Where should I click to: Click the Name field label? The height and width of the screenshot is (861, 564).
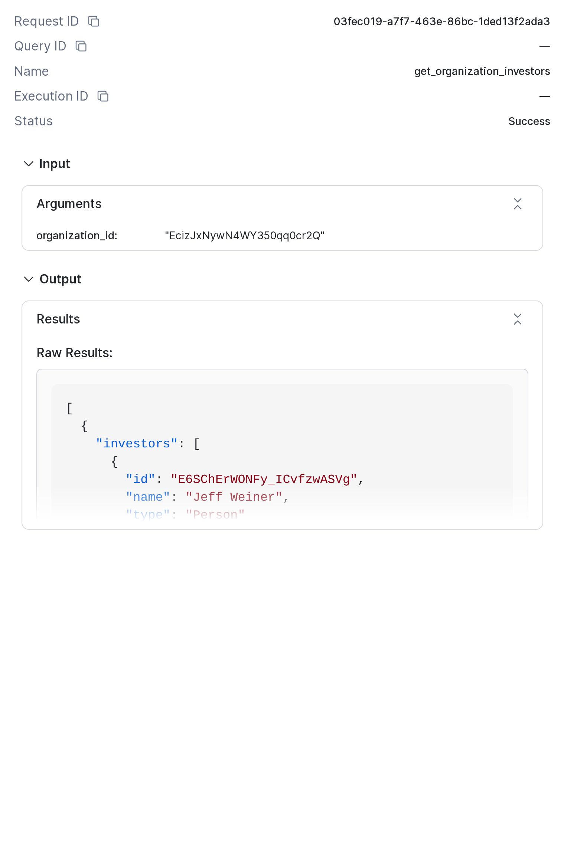point(32,71)
